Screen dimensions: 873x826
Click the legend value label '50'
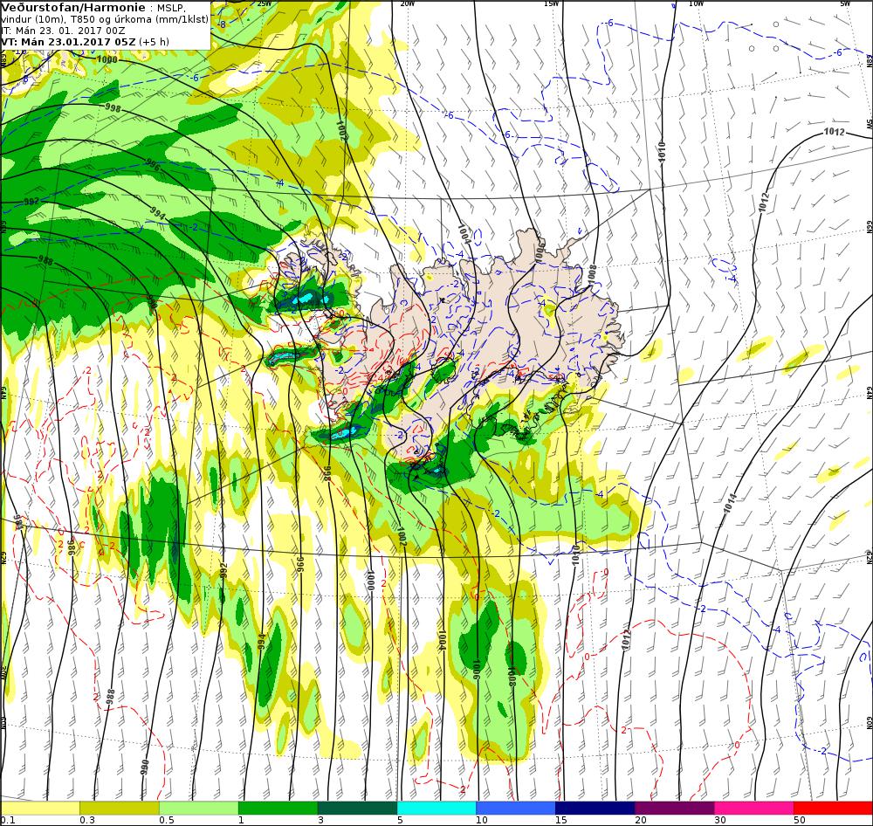coord(800,820)
